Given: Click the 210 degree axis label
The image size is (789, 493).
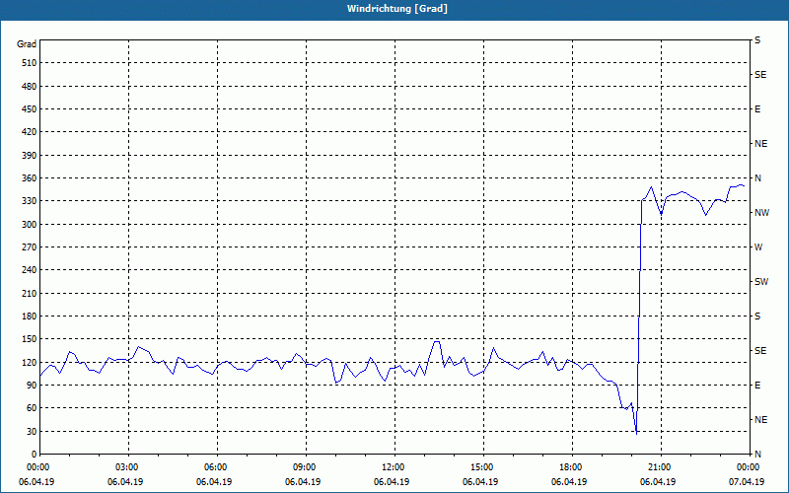Looking at the screenshot, I should click(30, 293).
